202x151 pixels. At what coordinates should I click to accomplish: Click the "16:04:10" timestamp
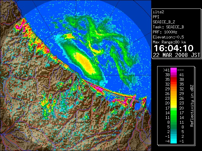[174, 48]
